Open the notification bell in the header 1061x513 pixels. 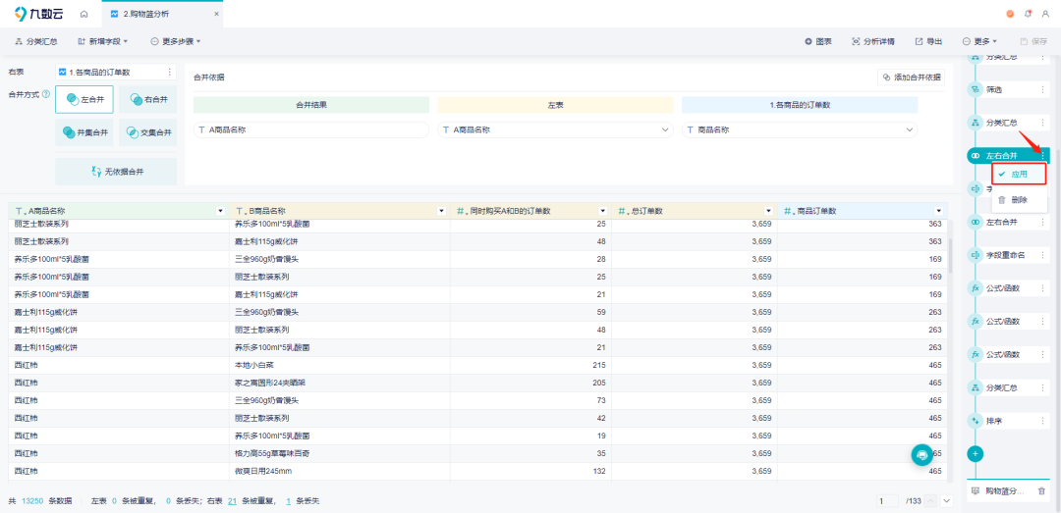[1029, 14]
